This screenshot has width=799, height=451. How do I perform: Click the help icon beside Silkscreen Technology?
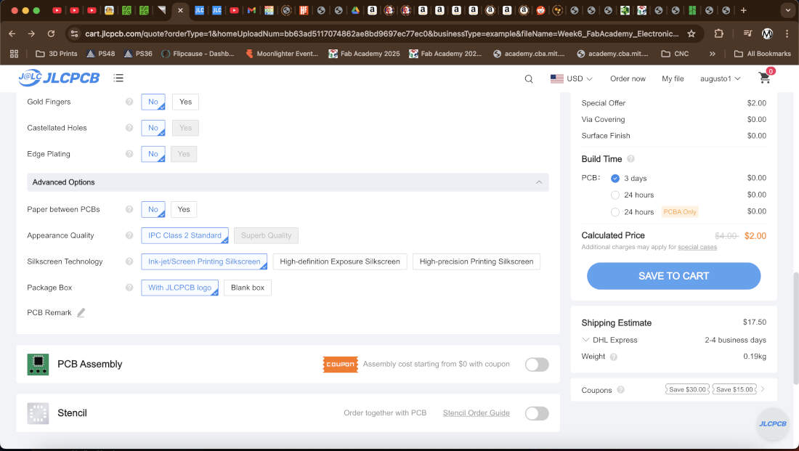(129, 261)
